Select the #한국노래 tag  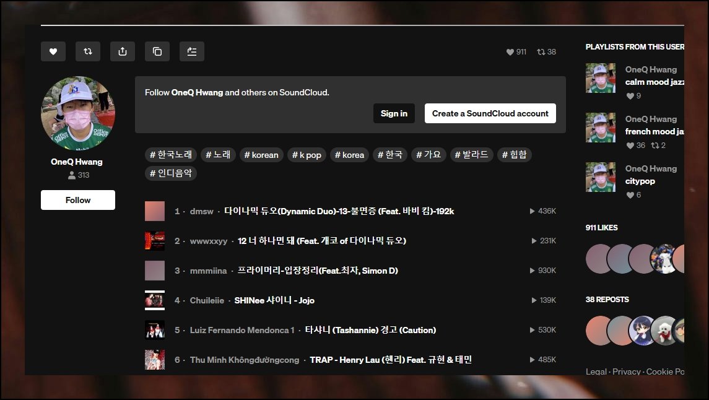click(x=170, y=155)
